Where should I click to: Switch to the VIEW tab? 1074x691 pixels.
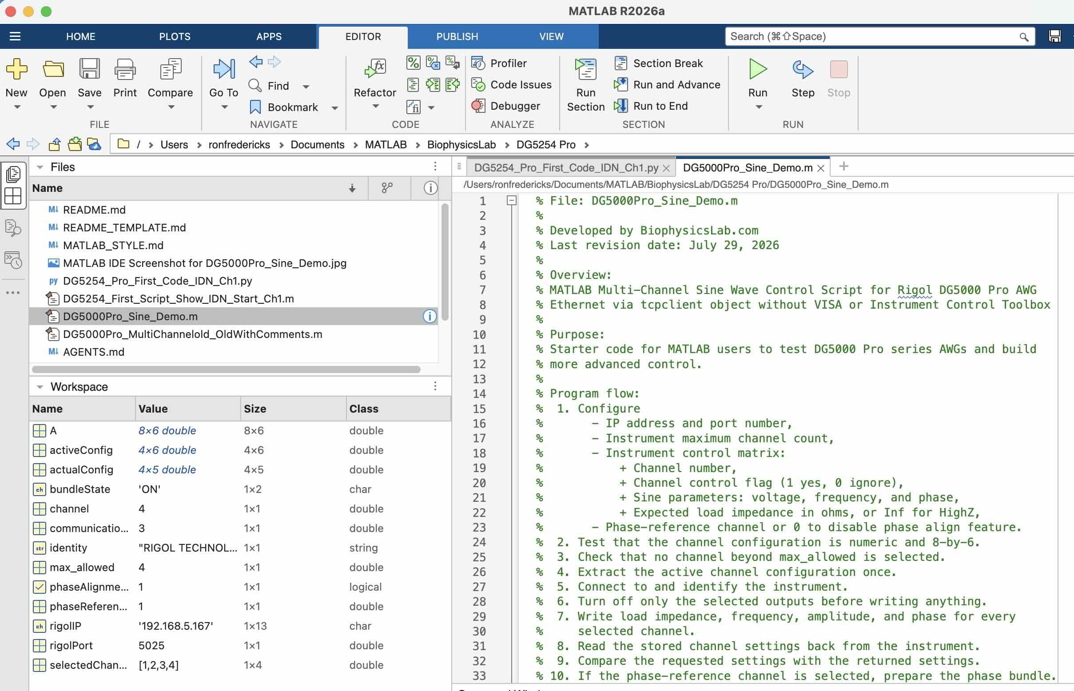tap(551, 36)
